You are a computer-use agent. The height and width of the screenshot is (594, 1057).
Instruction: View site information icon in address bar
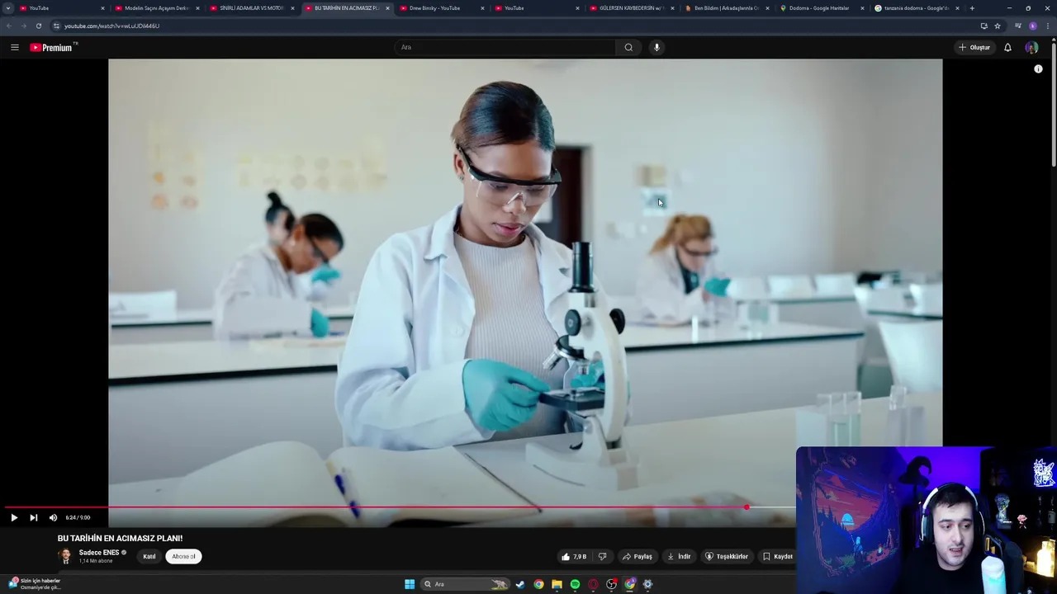56,26
